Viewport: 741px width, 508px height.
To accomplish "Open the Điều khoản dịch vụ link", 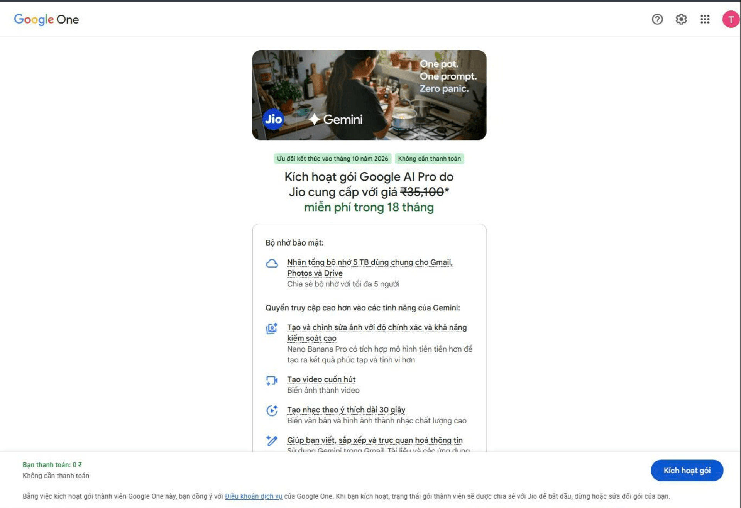I will pos(254,496).
